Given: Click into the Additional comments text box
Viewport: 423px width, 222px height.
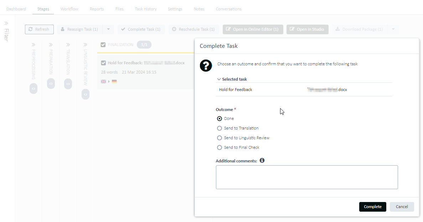Looking at the screenshot, I should pyautogui.click(x=306, y=177).
